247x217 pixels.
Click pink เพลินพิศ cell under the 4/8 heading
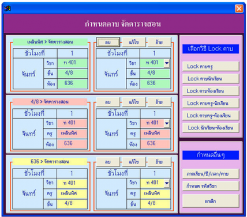tap(72, 134)
